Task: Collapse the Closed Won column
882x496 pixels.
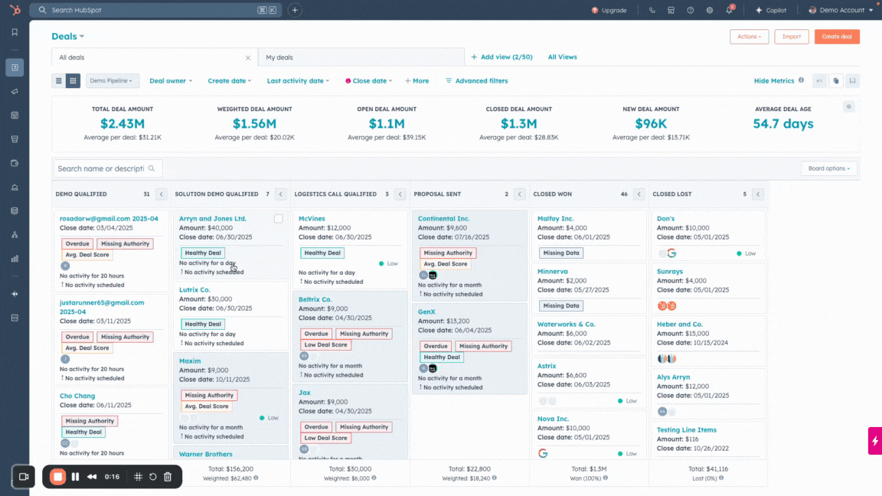Action: click(x=639, y=194)
